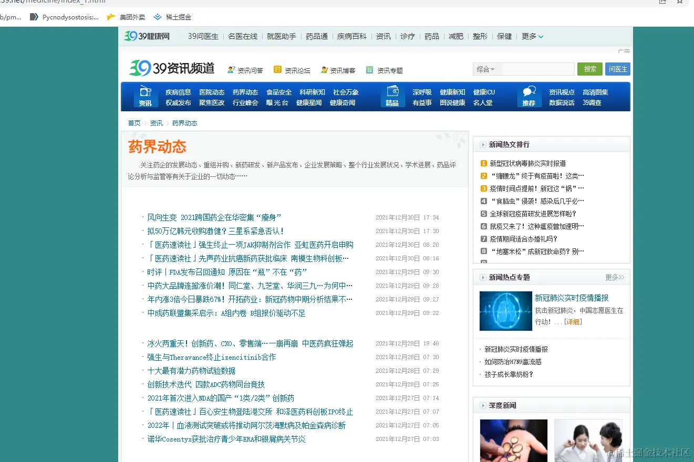The image size is (694, 462).
Task: Open article 强生与Theravance终止izencitinib合作
Action: (x=212, y=357)
